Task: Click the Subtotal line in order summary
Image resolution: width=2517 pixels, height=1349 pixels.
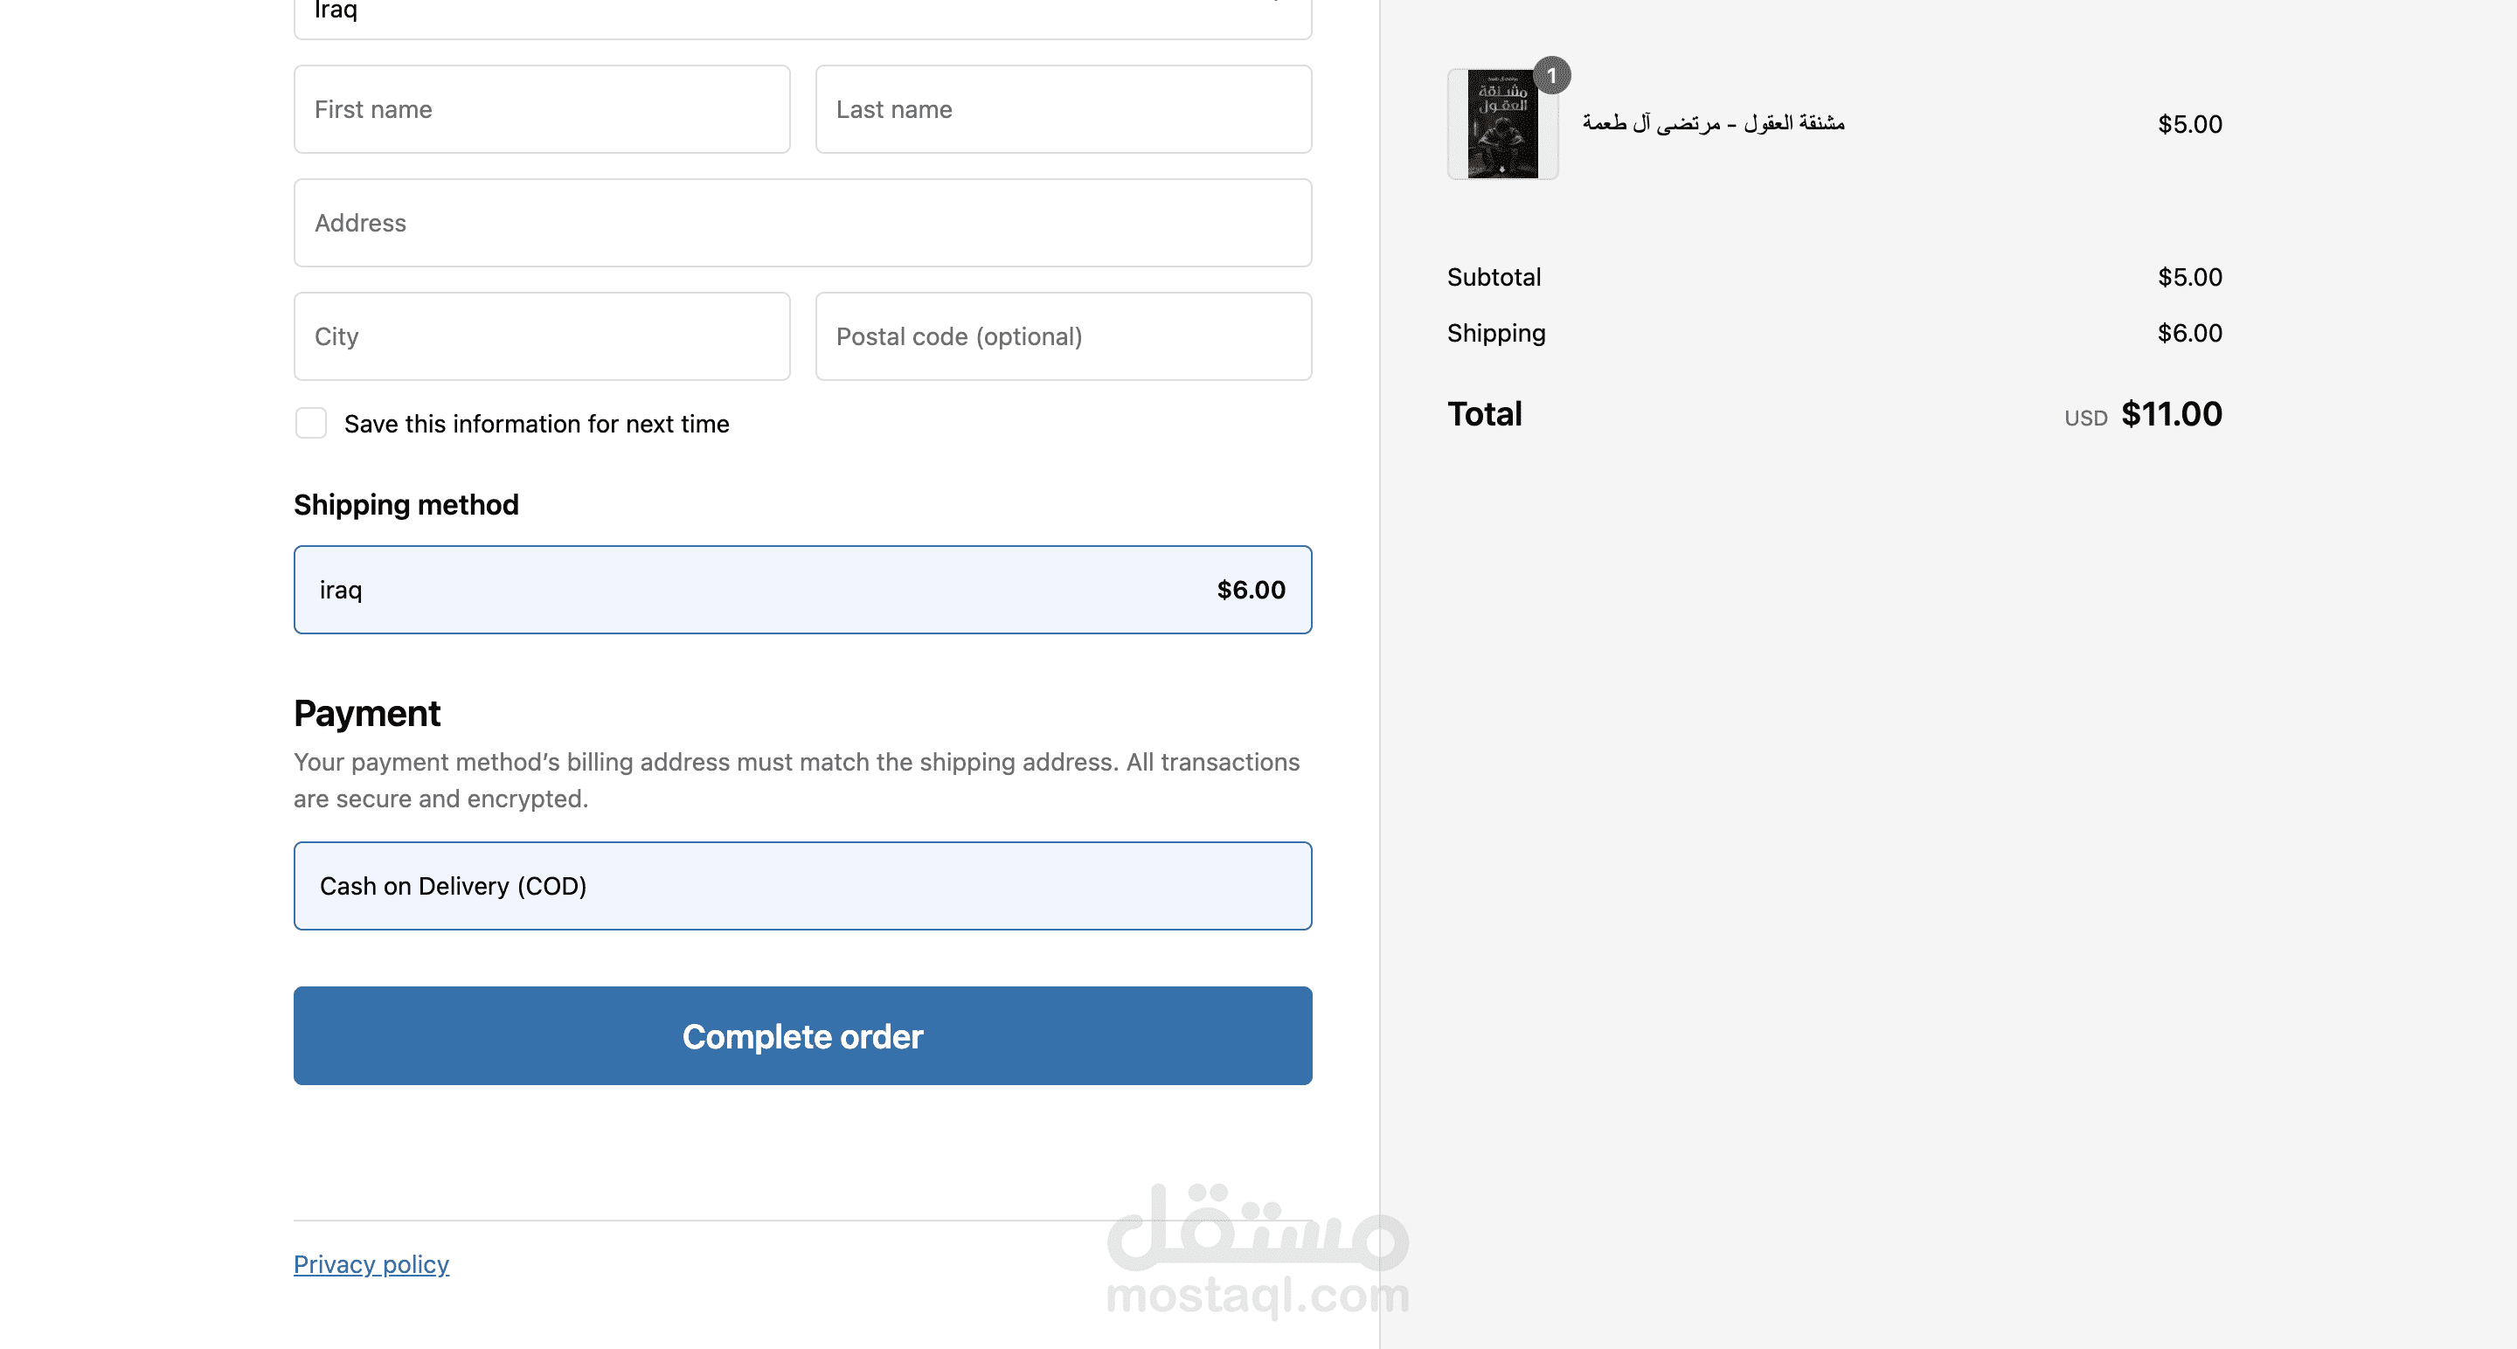Action: pos(1834,278)
